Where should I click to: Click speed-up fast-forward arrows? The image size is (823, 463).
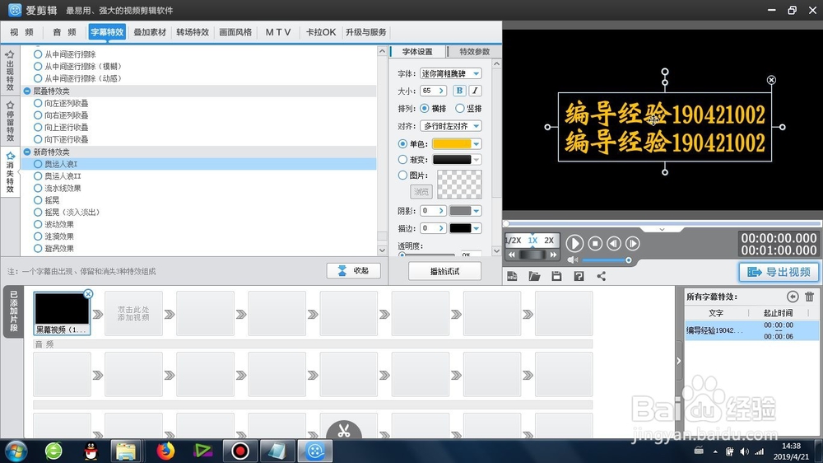point(553,255)
